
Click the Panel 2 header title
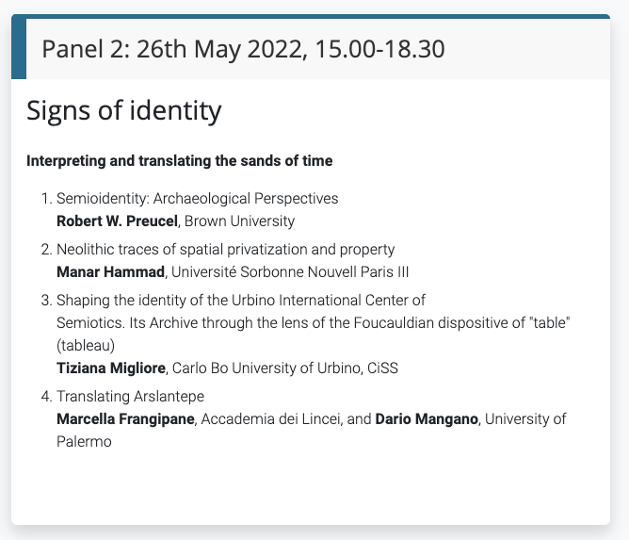(x=243, y=49)
